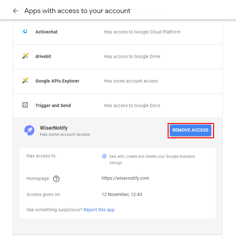The image size is (236, 239).
Task: Click Google APIs Explorer 'Has some account access'
Action: tap(131, 81)
